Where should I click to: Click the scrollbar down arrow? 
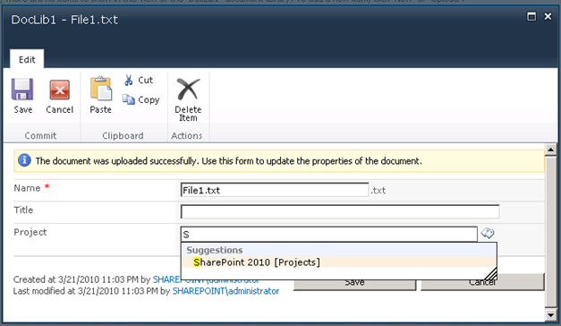point(550,314)
